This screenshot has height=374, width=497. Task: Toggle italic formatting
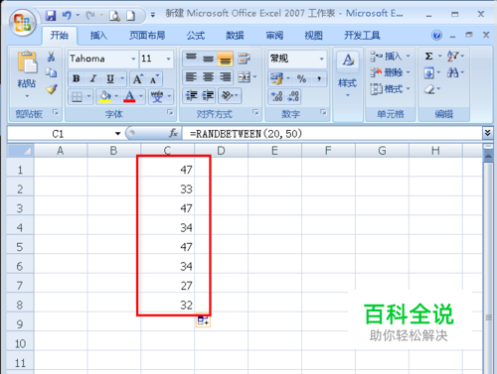(x=93, y=78)
